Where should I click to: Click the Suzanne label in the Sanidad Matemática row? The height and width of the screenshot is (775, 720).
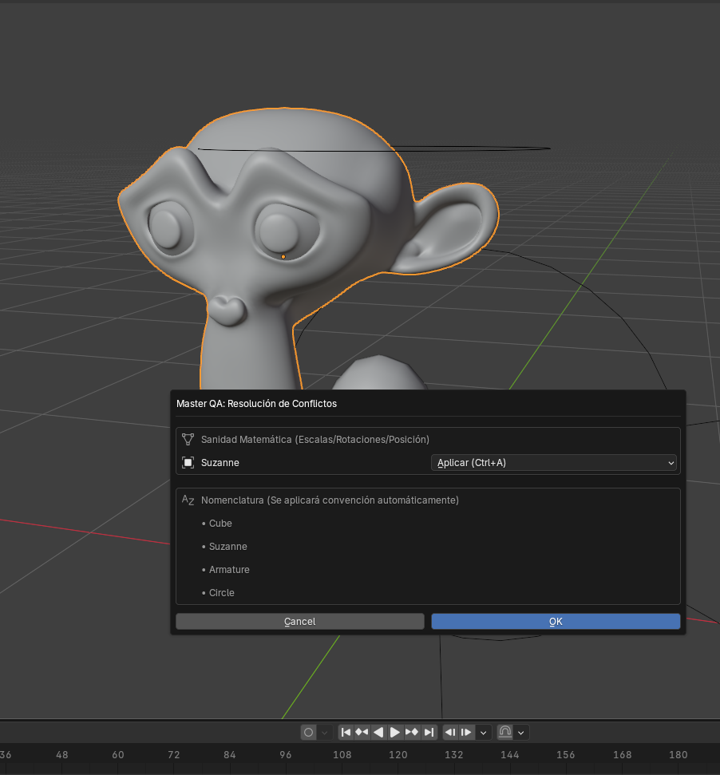click(220, 463)
